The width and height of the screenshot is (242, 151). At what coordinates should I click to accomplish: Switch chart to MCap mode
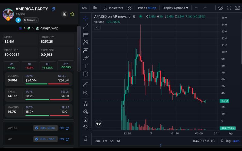[152, 8]
